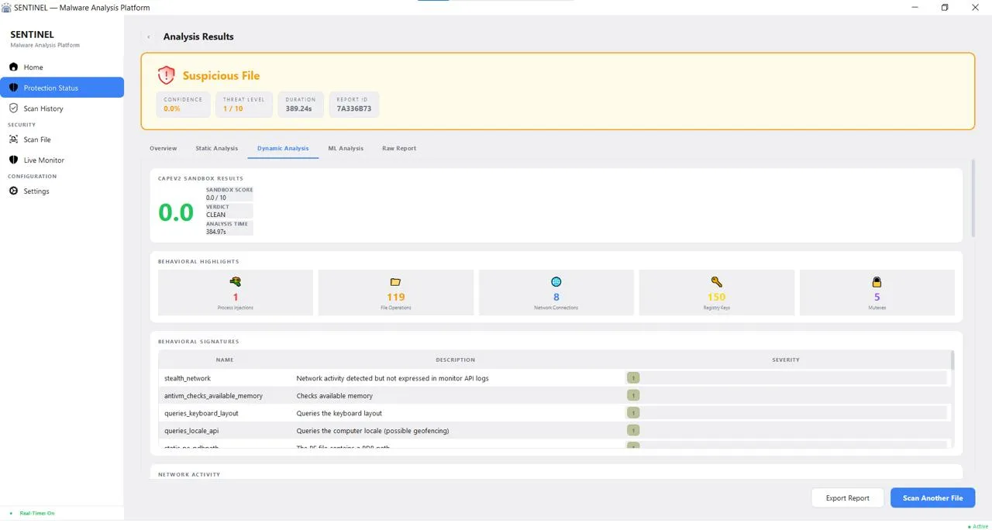Screen dimensions: 992x530
Task: Click the NAME column header
Action: click(225, 360)
